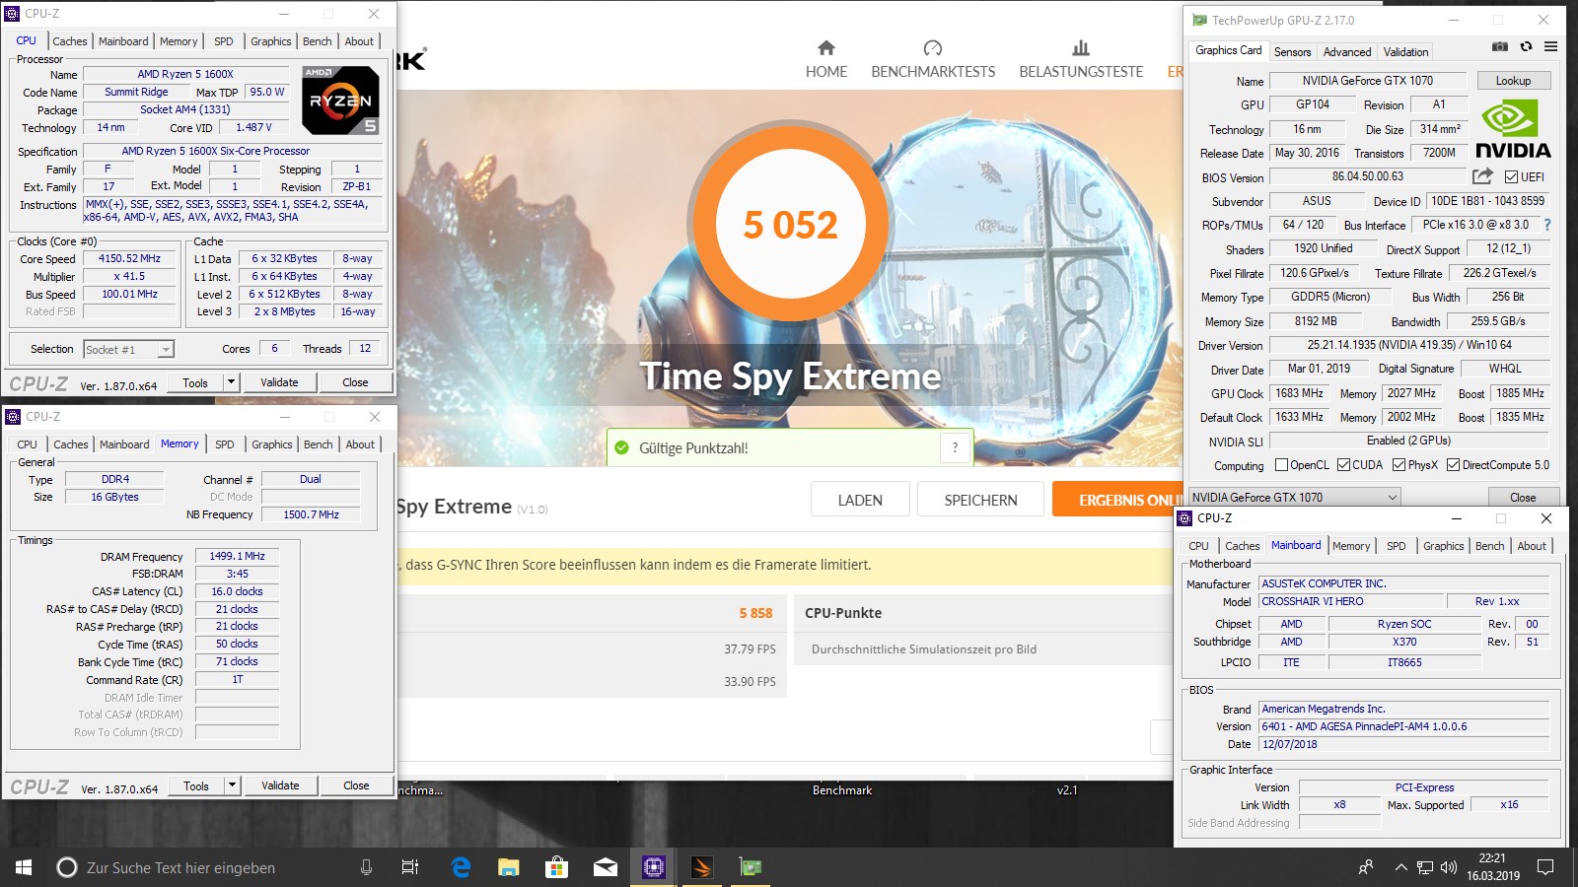This screenshot has height=887, width=1578.
Task: Click the DRAM Frequency value 1499.1 MHz
Action: [237, 556]
